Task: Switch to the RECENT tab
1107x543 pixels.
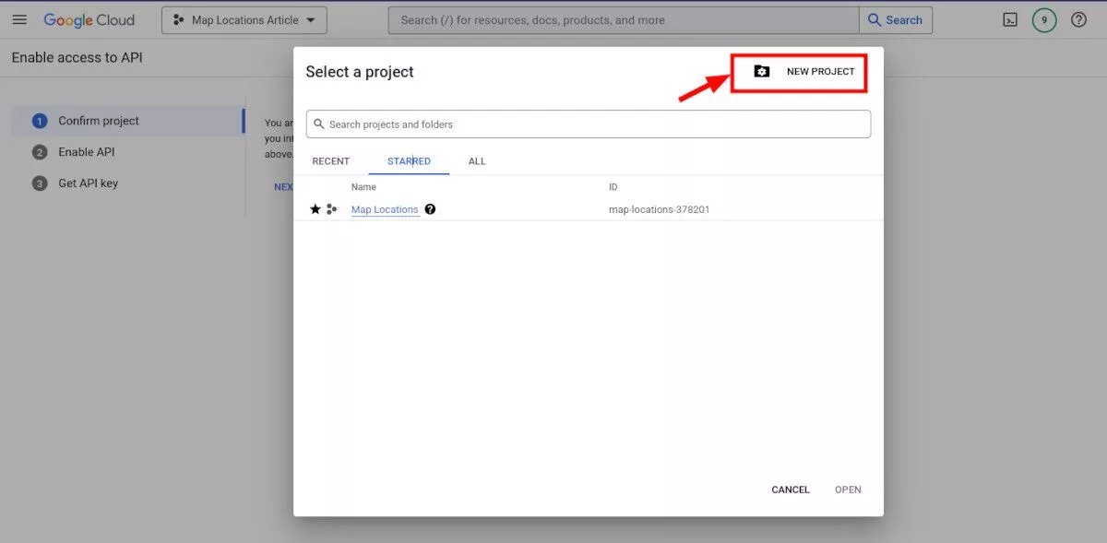Action: pos(330,161)
